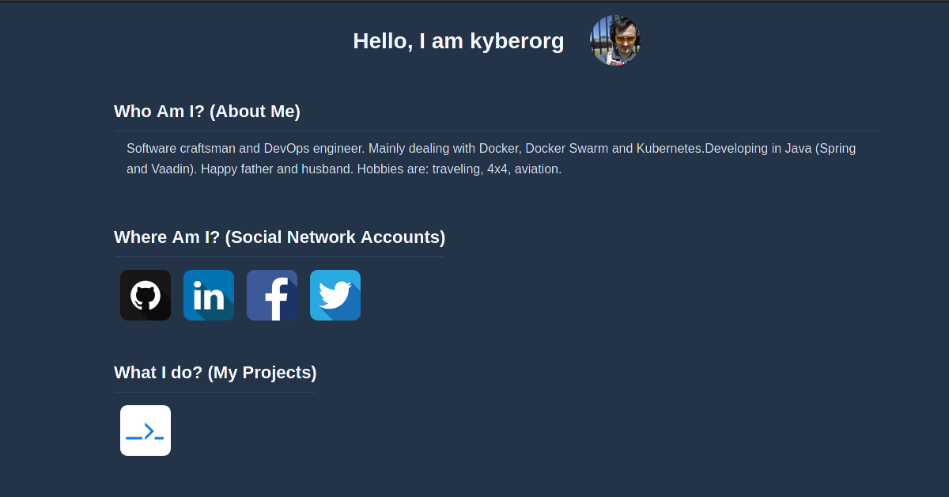Click the last social network icon
Viewport: 949px width, 497px height.
coord(335,294)
